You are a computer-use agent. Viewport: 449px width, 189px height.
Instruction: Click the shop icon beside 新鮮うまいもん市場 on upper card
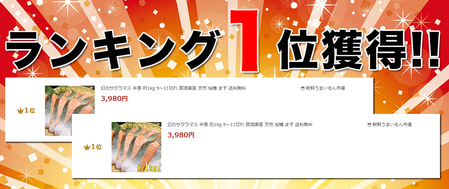[303, 88]
